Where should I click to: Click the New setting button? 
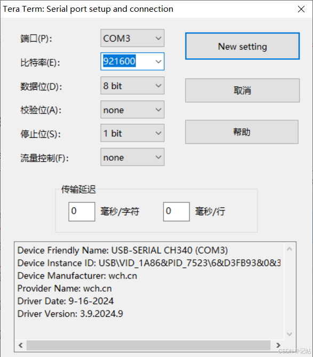pyautogui.click(x=243, y=46)
